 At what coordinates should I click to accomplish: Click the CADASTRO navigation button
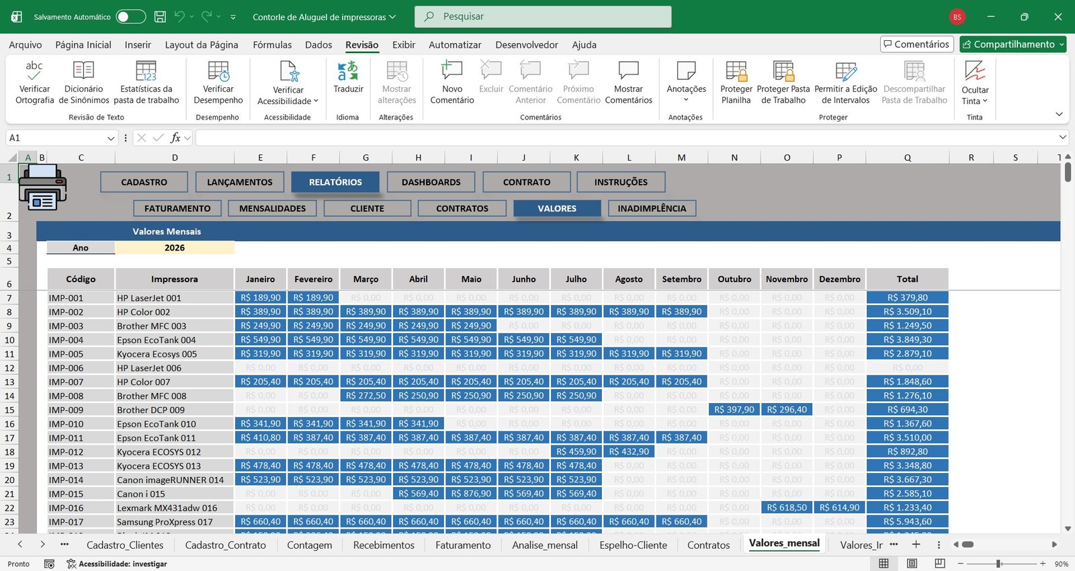pyautogui.click(x=144, y=182)
